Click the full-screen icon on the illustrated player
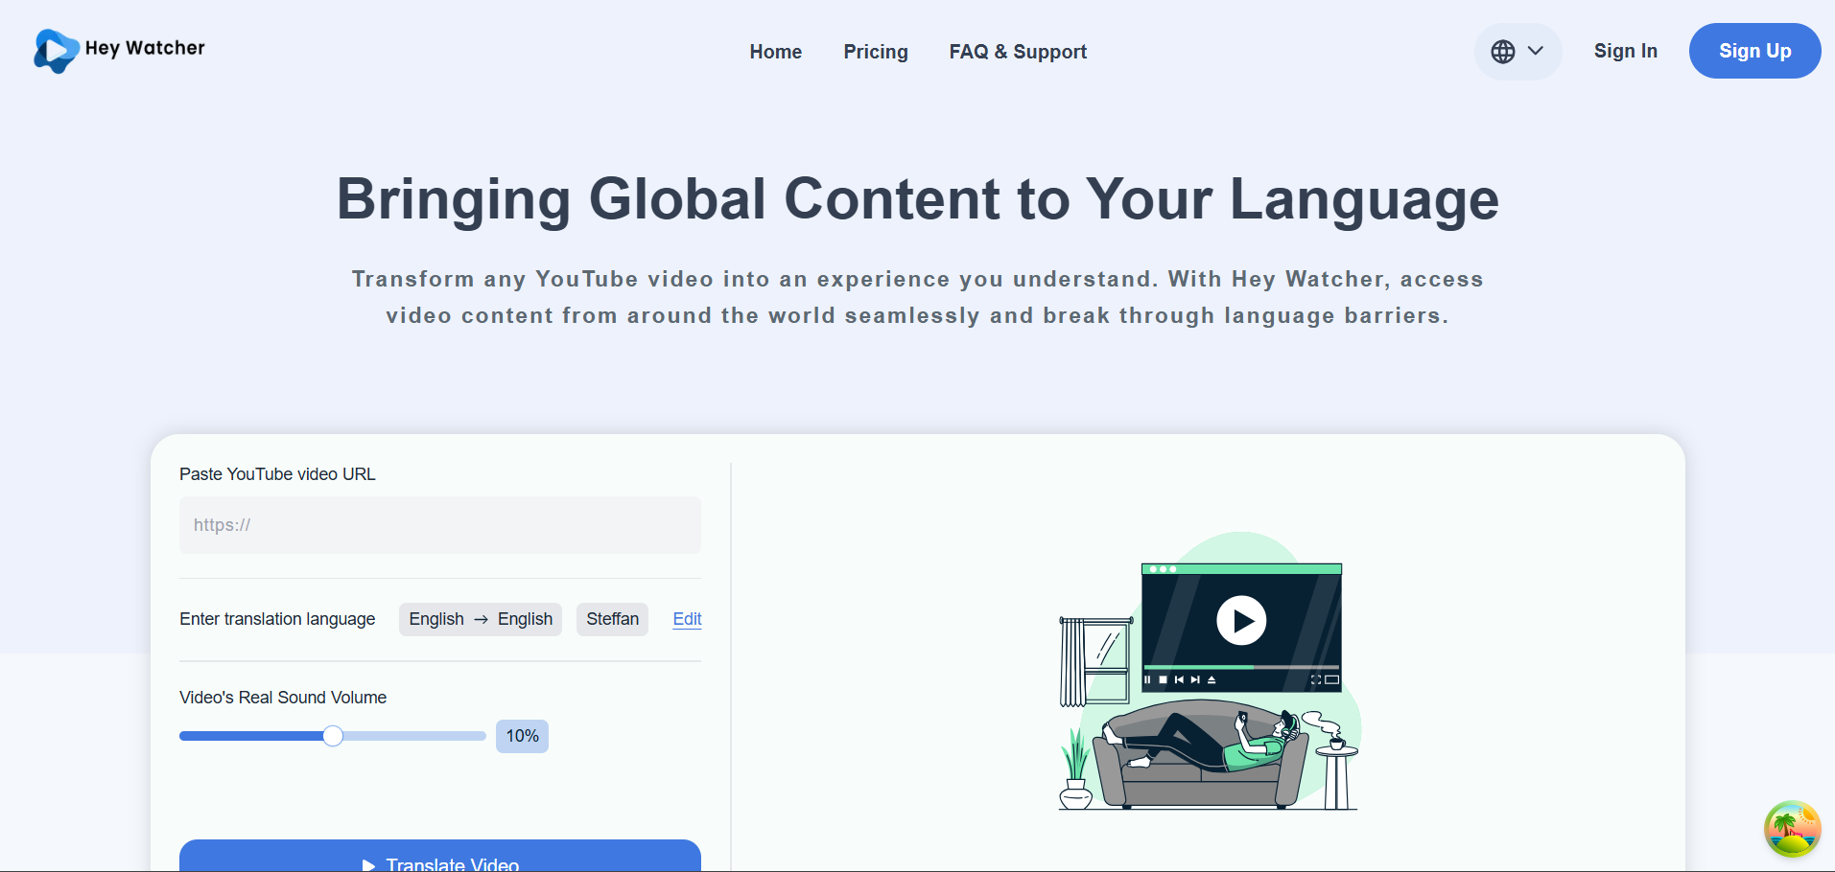 [1317, 679]
